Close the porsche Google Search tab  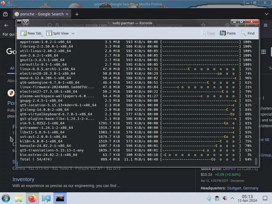(67, 14)
